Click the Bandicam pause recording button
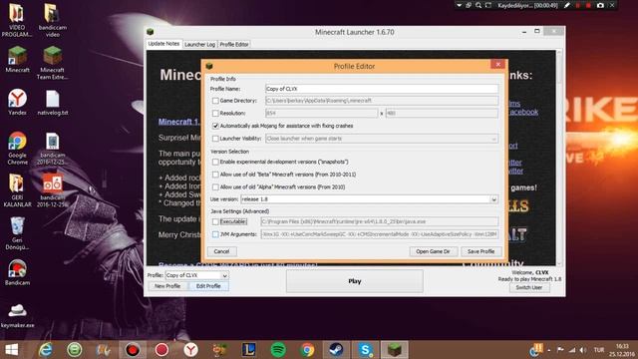The width and height of the screenshot is (638, 359). pos(578,5)
